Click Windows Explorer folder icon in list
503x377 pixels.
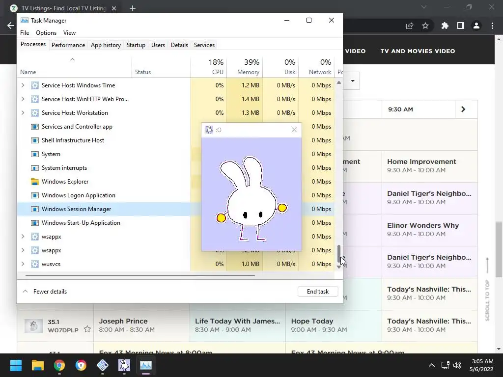[35, 182]
